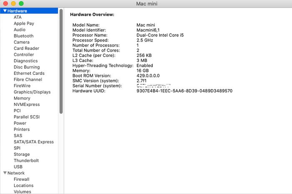Click the L2 Cache value 256 KB

point(144,55)
